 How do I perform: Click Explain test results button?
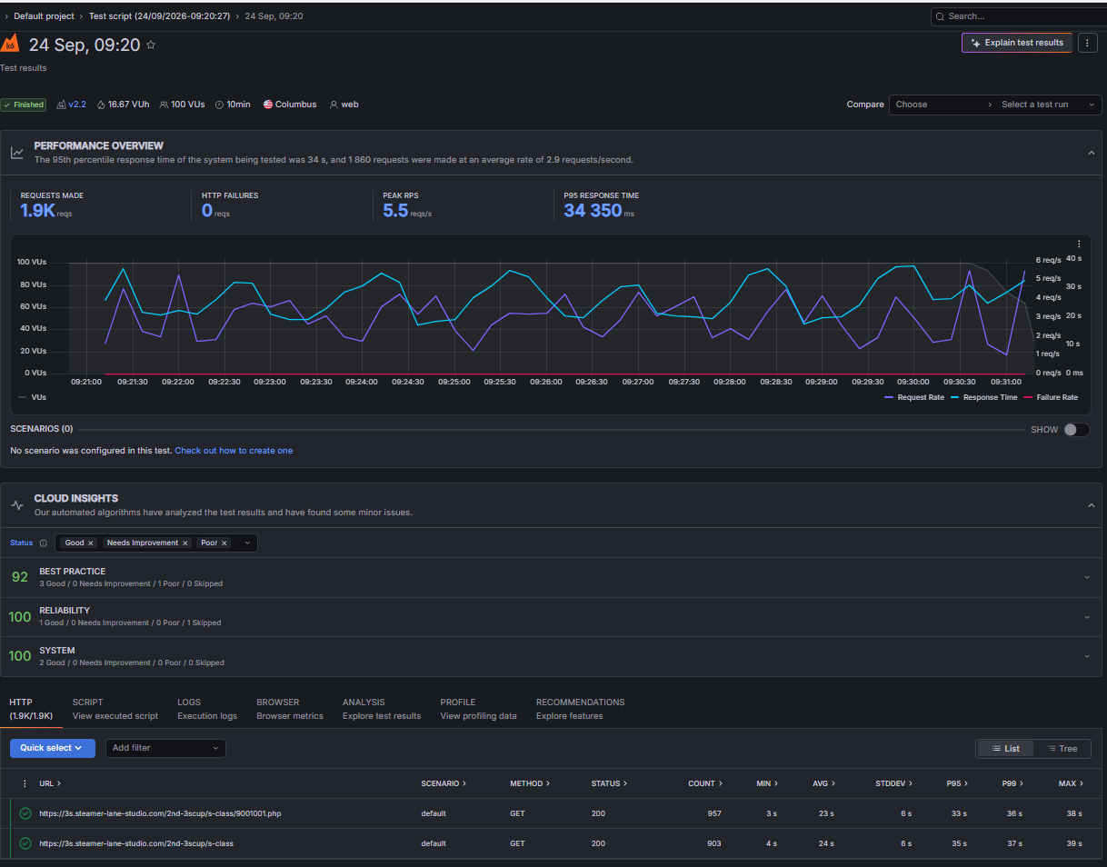(1017, 43)
